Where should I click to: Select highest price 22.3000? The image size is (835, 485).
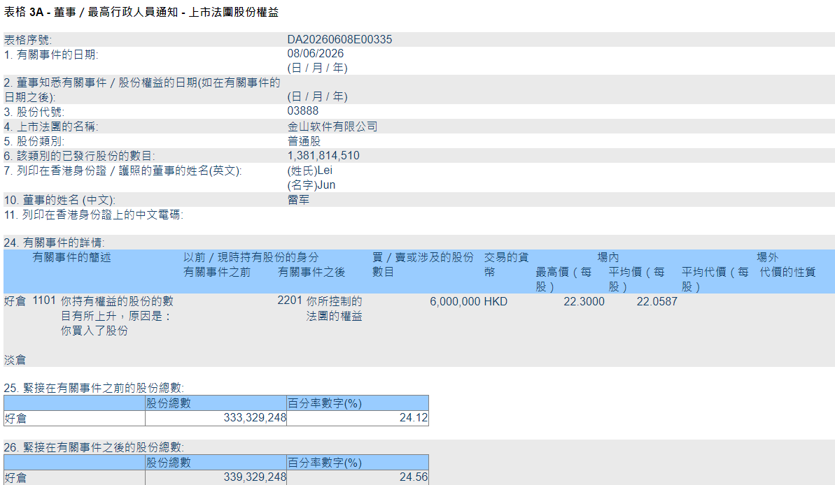(584, 301)
